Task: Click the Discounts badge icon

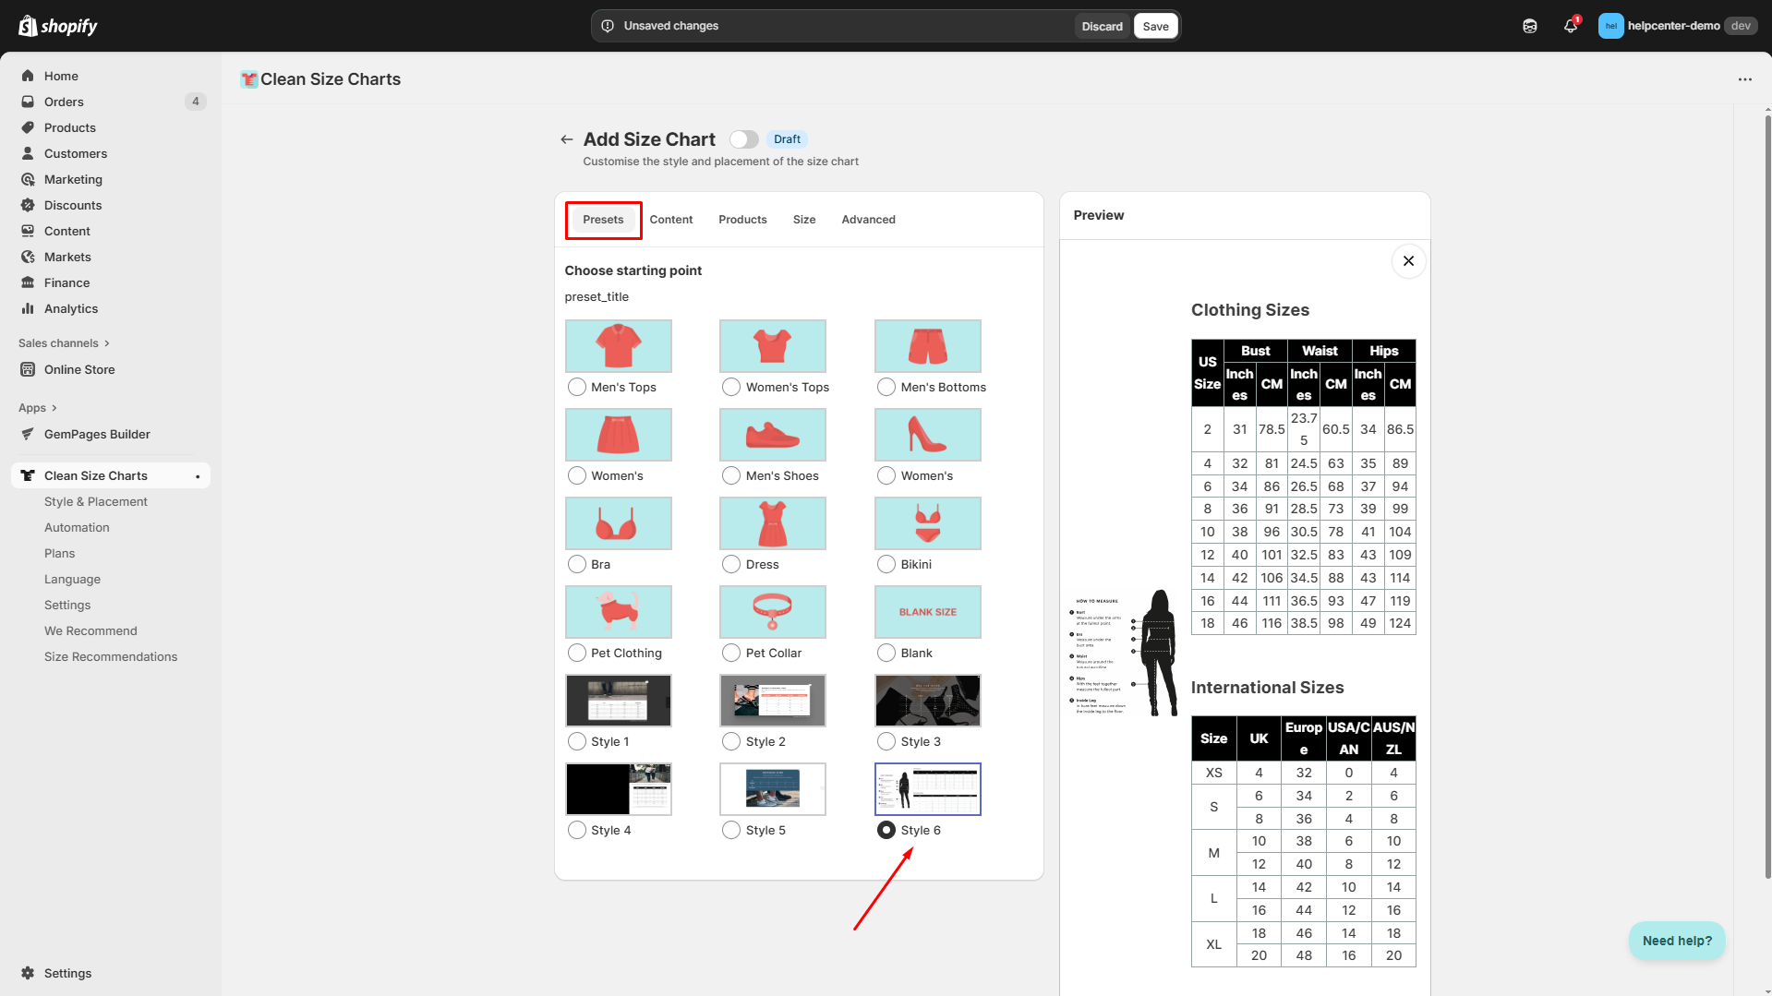Action: 28,205
